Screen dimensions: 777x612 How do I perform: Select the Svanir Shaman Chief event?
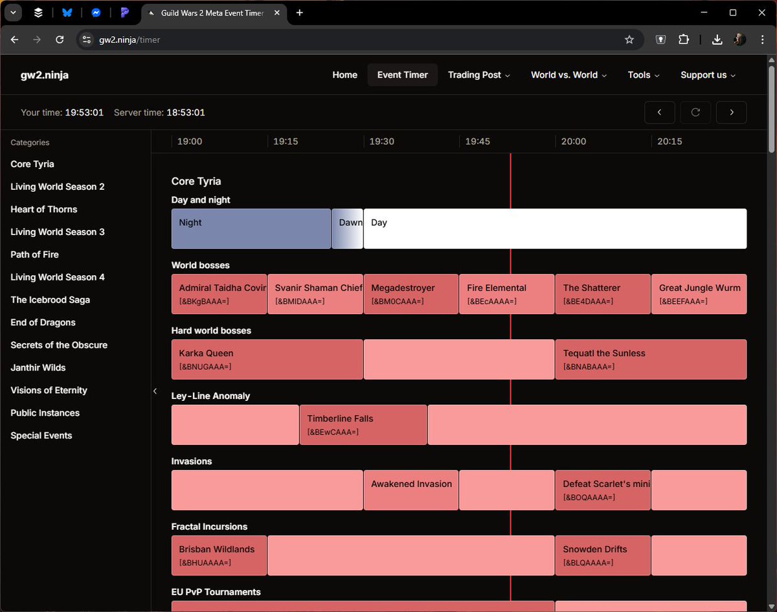(315, 294)
